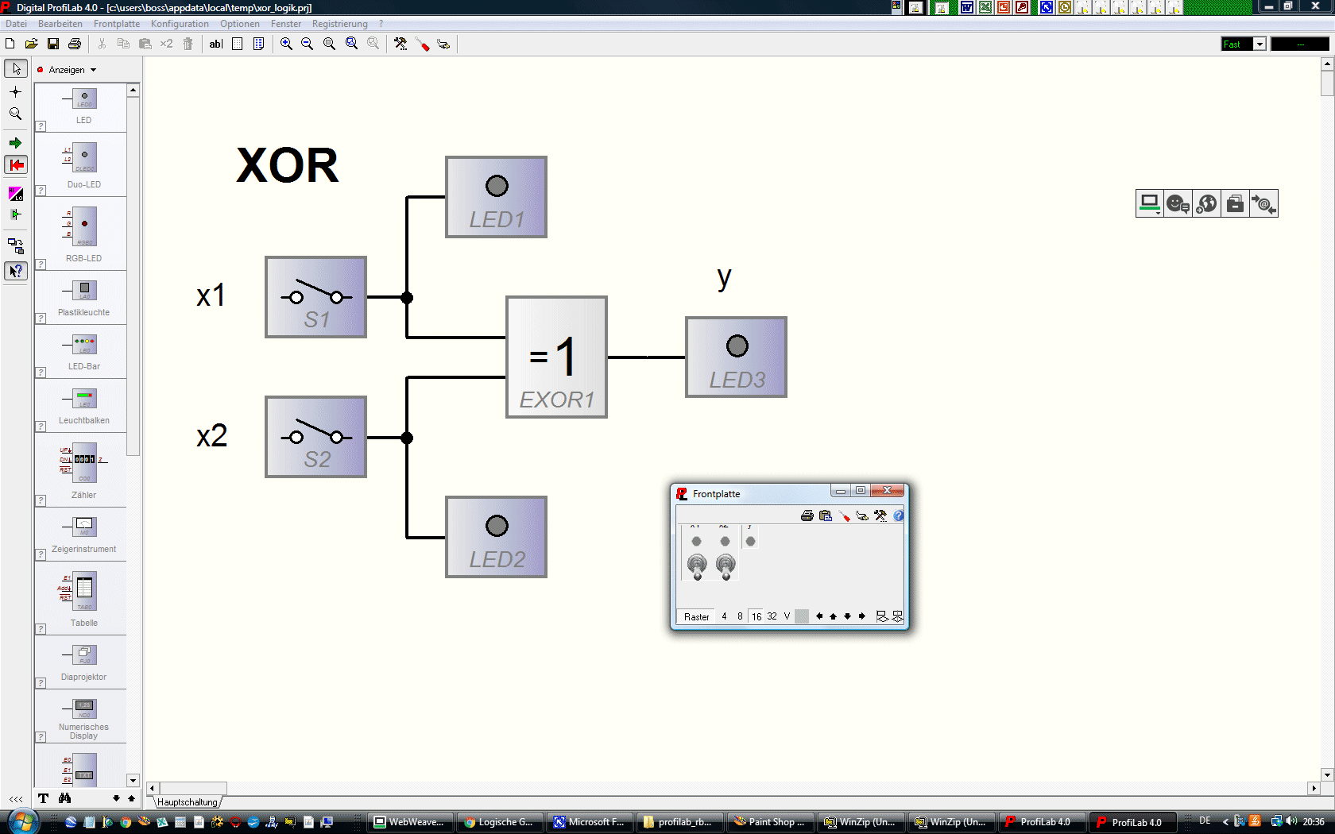Screen dimensions: 1335x834
Task: Set raster to 8 in Frontplatte
Action: click(x=740, y=616)
